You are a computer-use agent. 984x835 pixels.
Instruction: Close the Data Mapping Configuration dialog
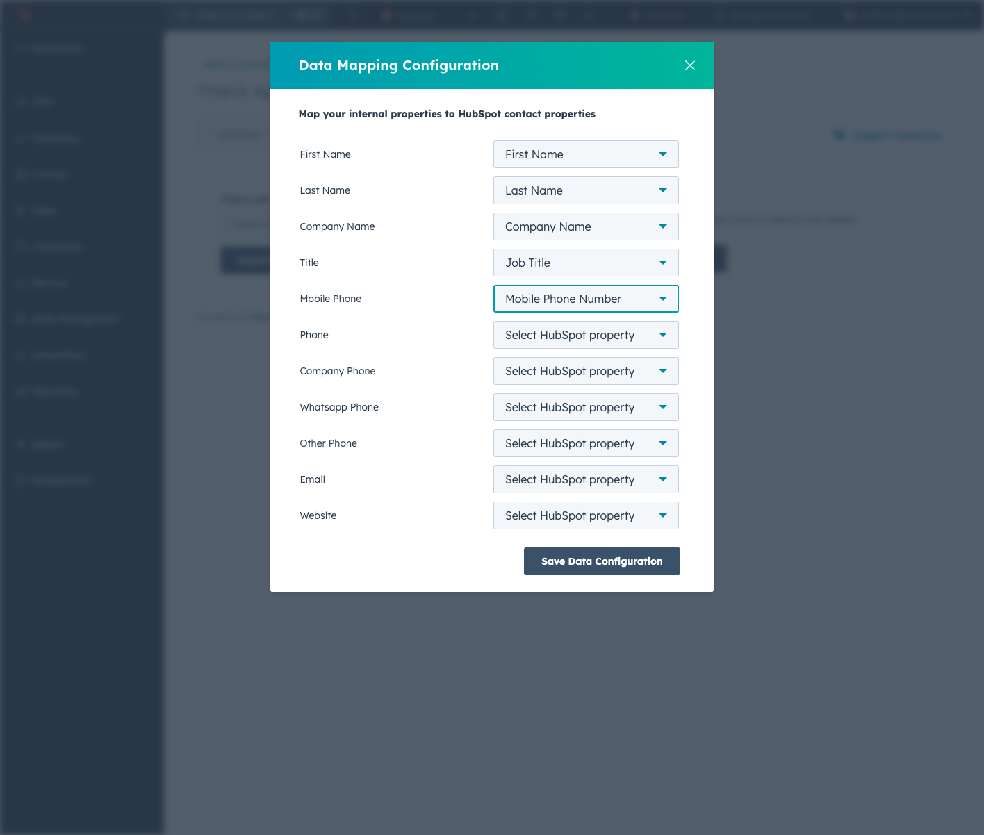click(x=690, y=65)
